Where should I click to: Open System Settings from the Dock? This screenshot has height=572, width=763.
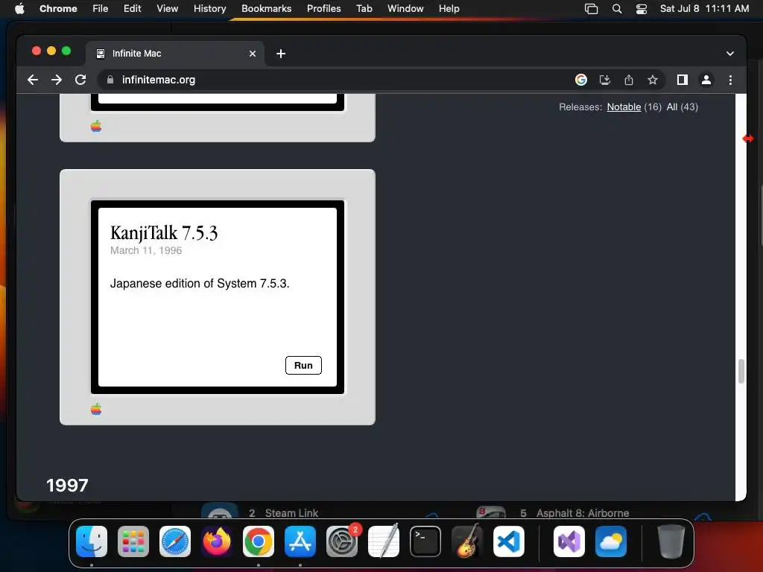point(342,541)
